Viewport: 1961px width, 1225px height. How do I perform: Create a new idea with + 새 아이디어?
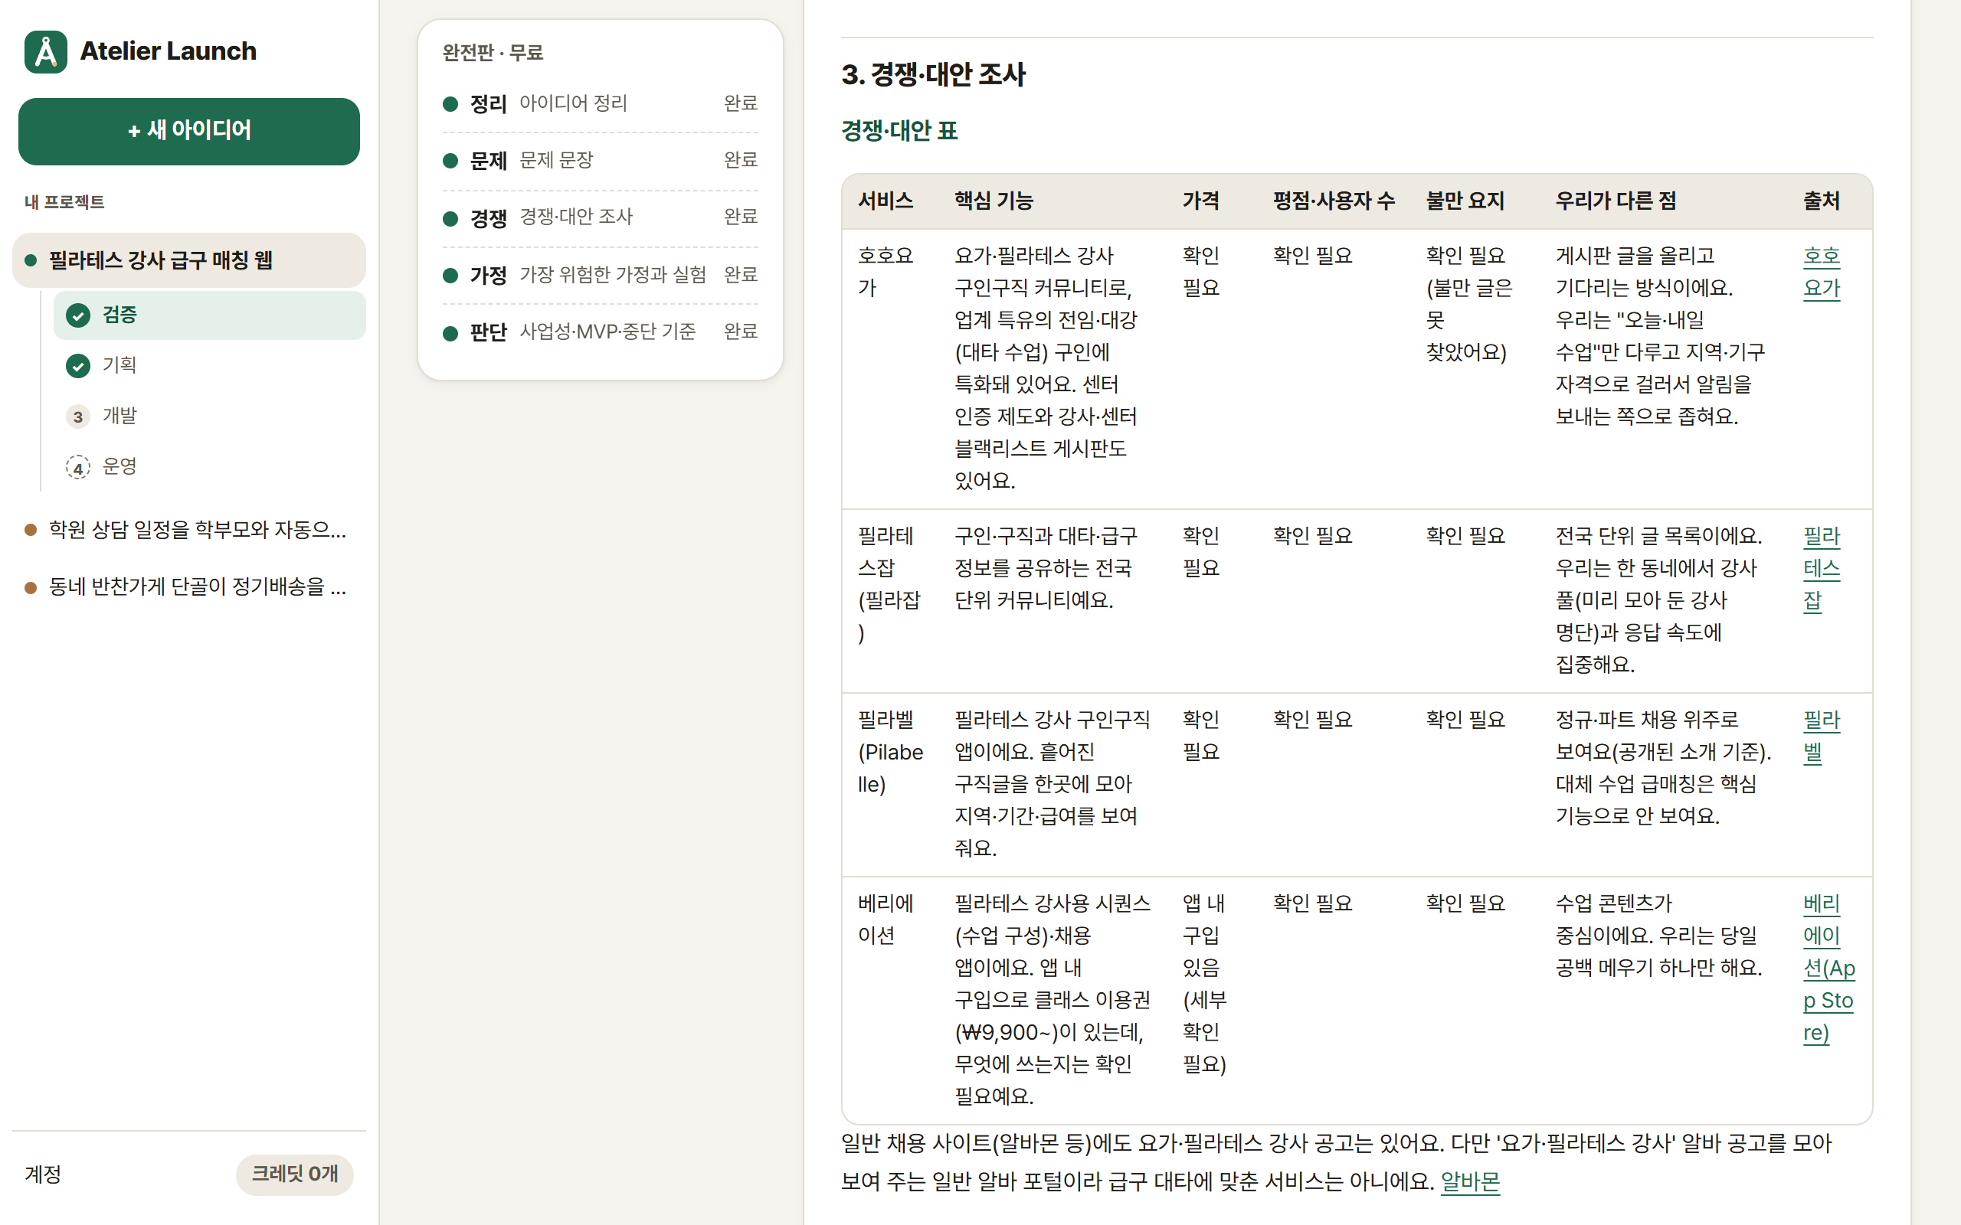pyautogui.click(x=188, y=131)
